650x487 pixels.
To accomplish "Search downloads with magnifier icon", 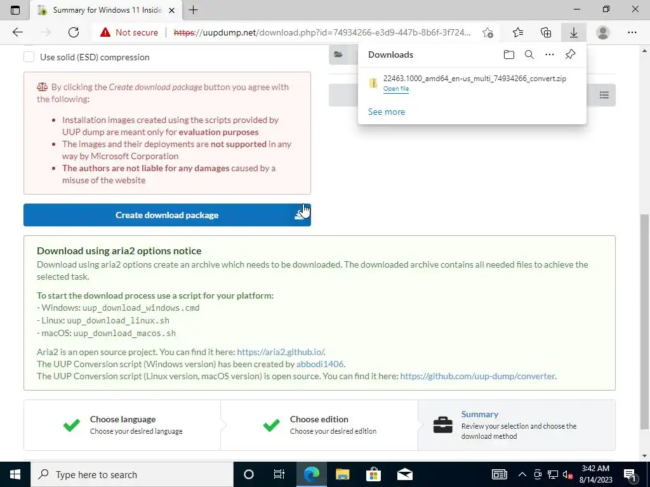I will 529,55.
